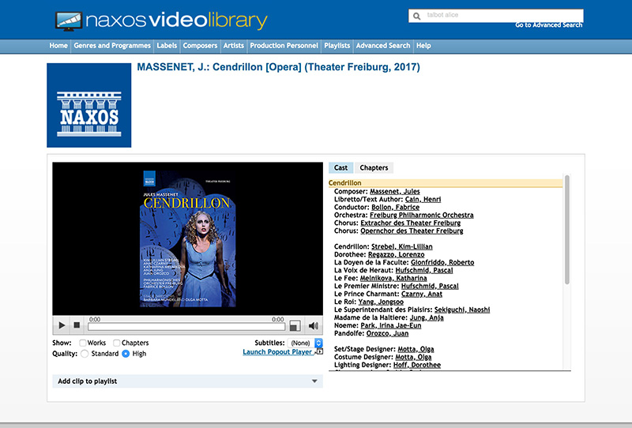Switch to the Chapters tab

(x=374, y=167)
